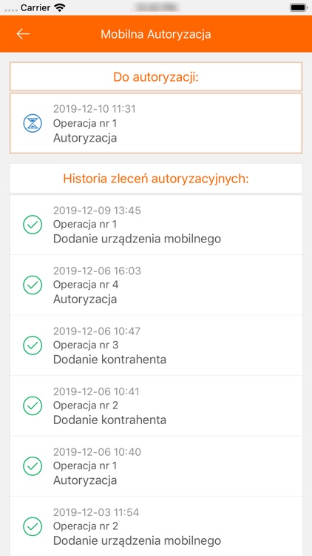
Task: Open the Autoryzacja entry from 2019-12-06 10:40
Action: click(156, 466)
